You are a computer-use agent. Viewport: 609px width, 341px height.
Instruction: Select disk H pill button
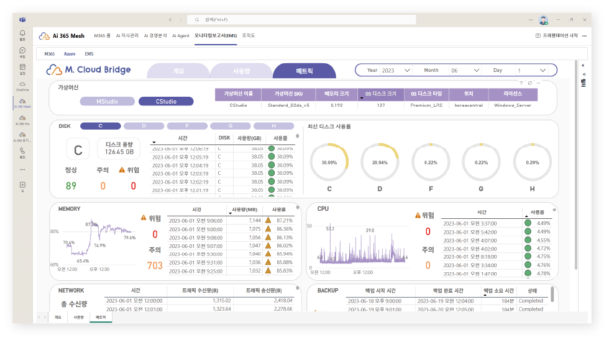274,126
